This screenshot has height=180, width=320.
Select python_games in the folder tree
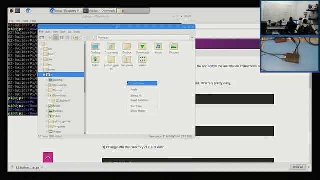coord(62,121)
